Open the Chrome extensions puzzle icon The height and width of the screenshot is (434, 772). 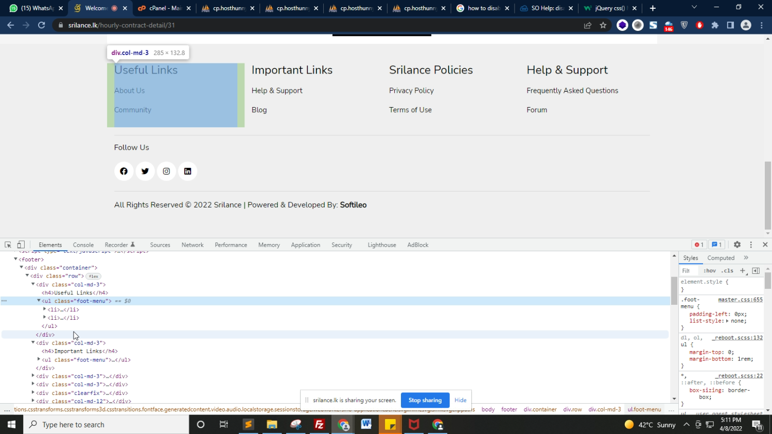pos(715,25)
